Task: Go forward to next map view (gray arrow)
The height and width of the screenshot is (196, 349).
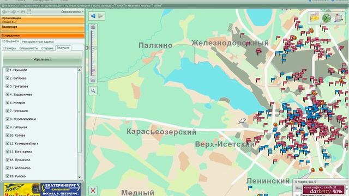Action: 100,16
